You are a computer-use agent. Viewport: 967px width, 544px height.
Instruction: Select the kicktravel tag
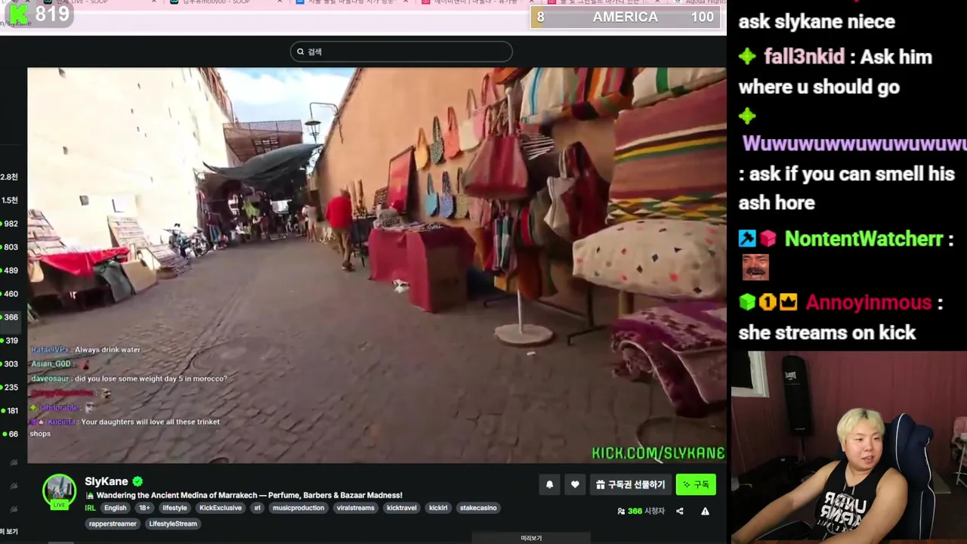click(x=402, y=508)
